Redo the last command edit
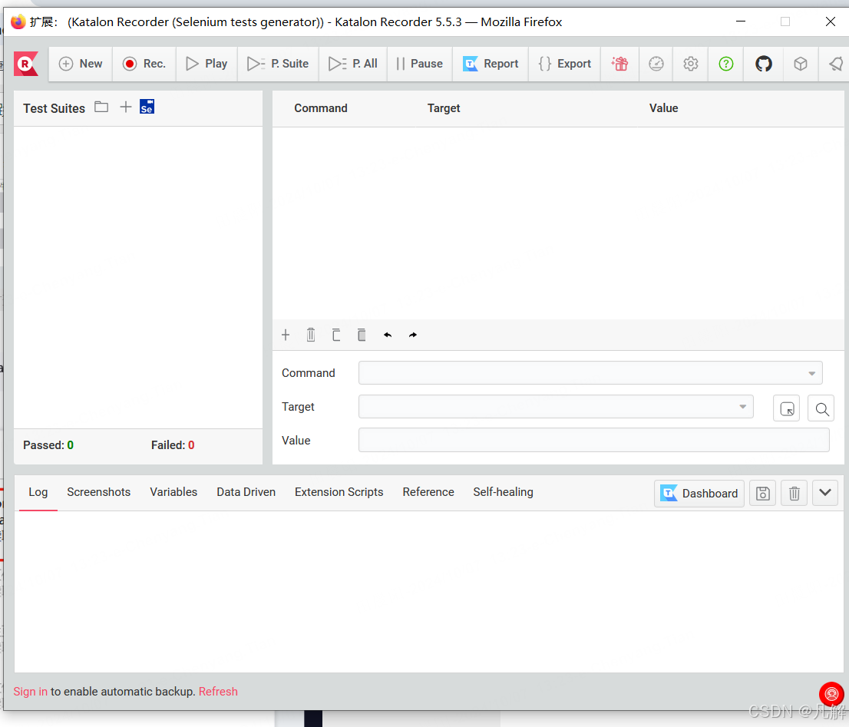Image resolution: width=849 pixels, height=727 pixels. click(x=412, y=335)
